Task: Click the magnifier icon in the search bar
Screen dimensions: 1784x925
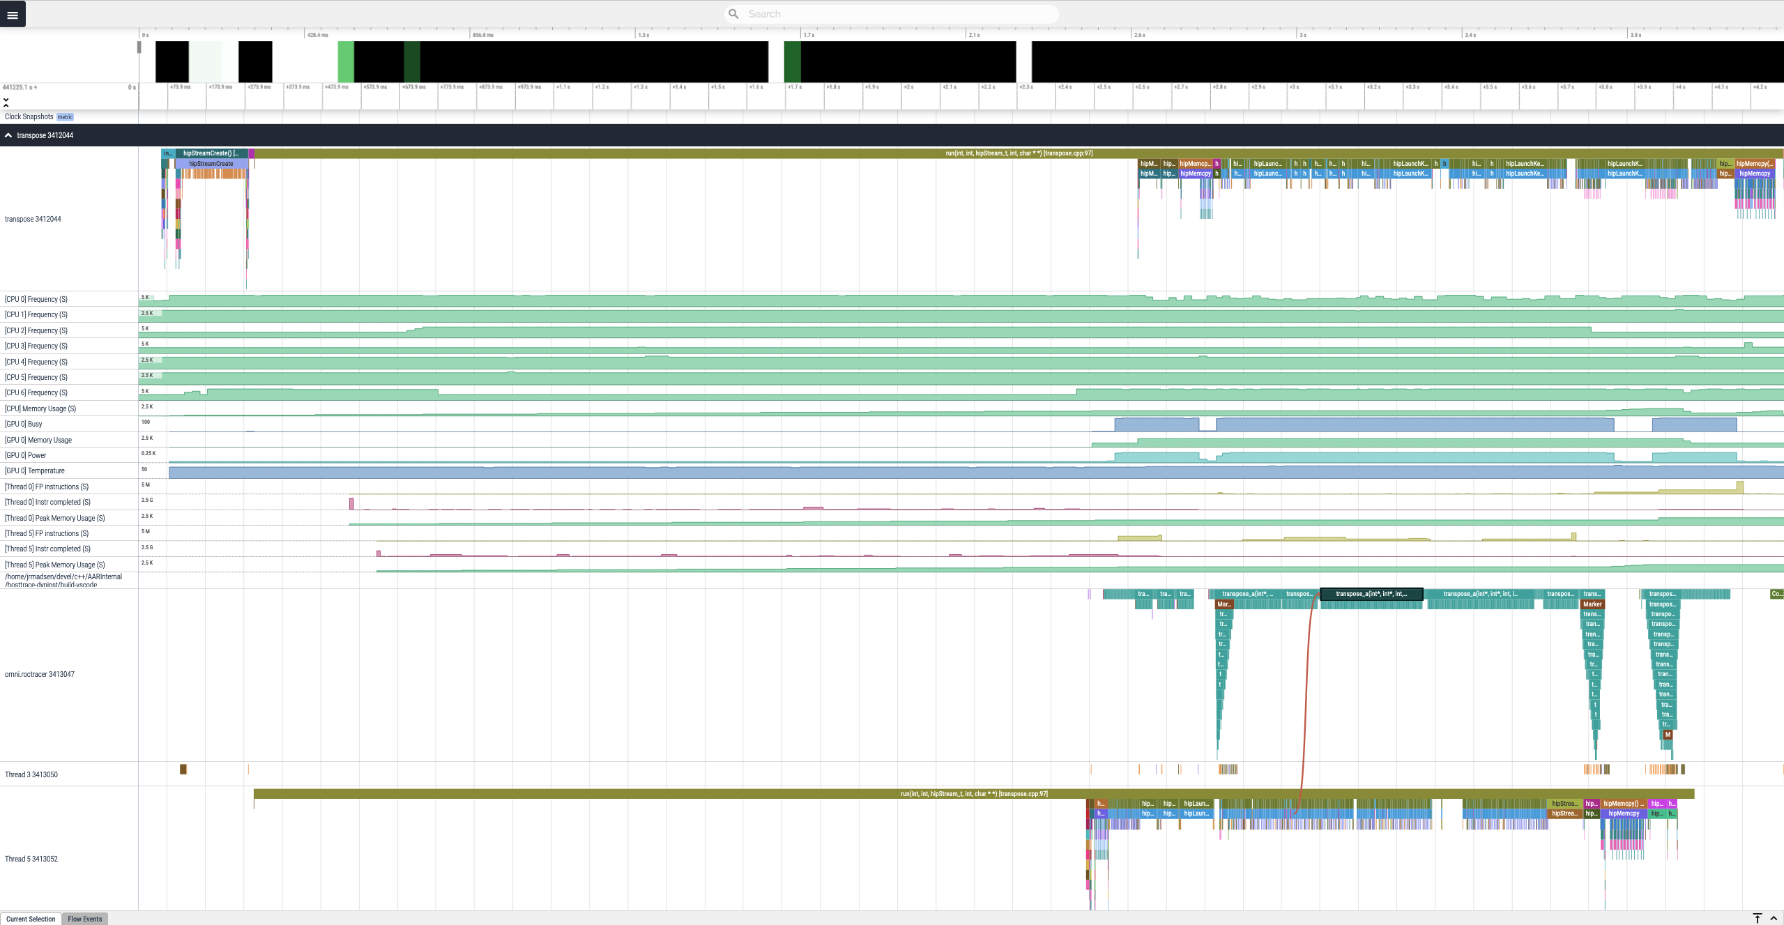Action: 733,13
